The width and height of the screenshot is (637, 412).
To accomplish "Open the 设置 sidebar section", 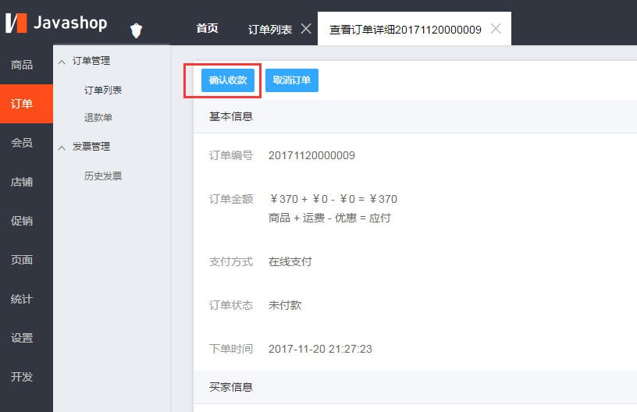I will pos(27,338).
